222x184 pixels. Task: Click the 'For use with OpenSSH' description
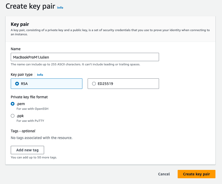tap(32, 109)
